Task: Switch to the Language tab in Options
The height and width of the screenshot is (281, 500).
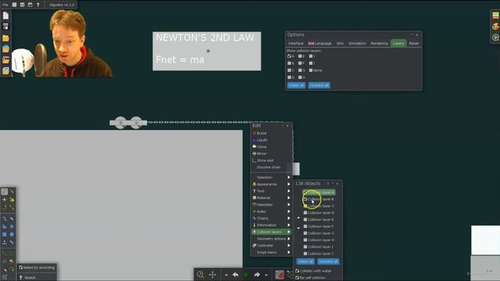Action: point(320,44)
